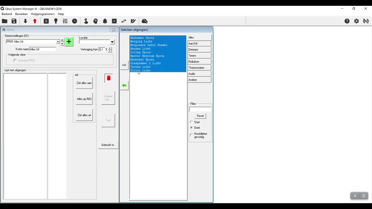This screenshot has width=372, height=209.
Task: Click the Filter text field
Action: [200, 109]
